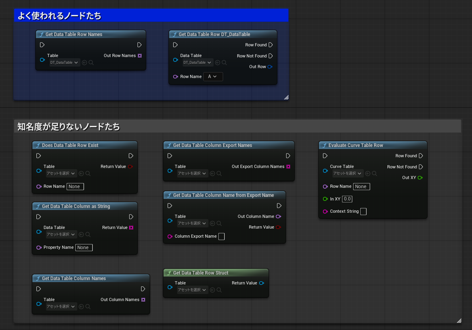Click the Out Column Names array pin
Image resolution: width=472 pixels, height=330 pixels.
coord(143,299)
